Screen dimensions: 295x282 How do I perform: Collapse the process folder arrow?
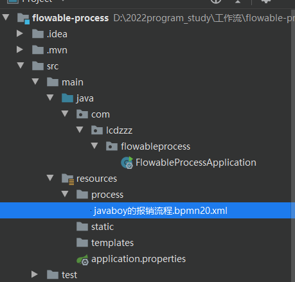point(65,194)
